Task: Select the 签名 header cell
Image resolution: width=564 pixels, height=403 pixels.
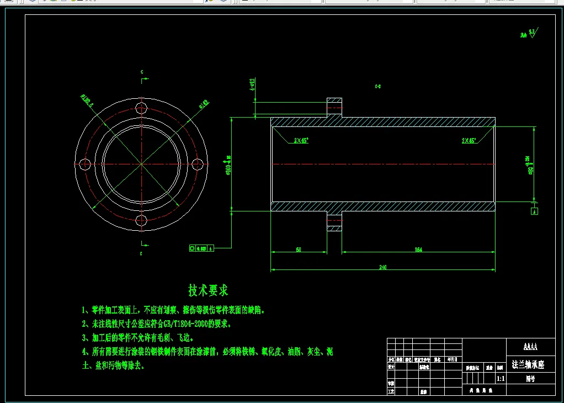Action: coord(437,359)
